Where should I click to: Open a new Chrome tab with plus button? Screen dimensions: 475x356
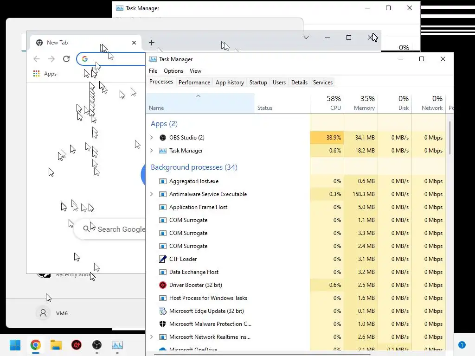coord(152,43)
